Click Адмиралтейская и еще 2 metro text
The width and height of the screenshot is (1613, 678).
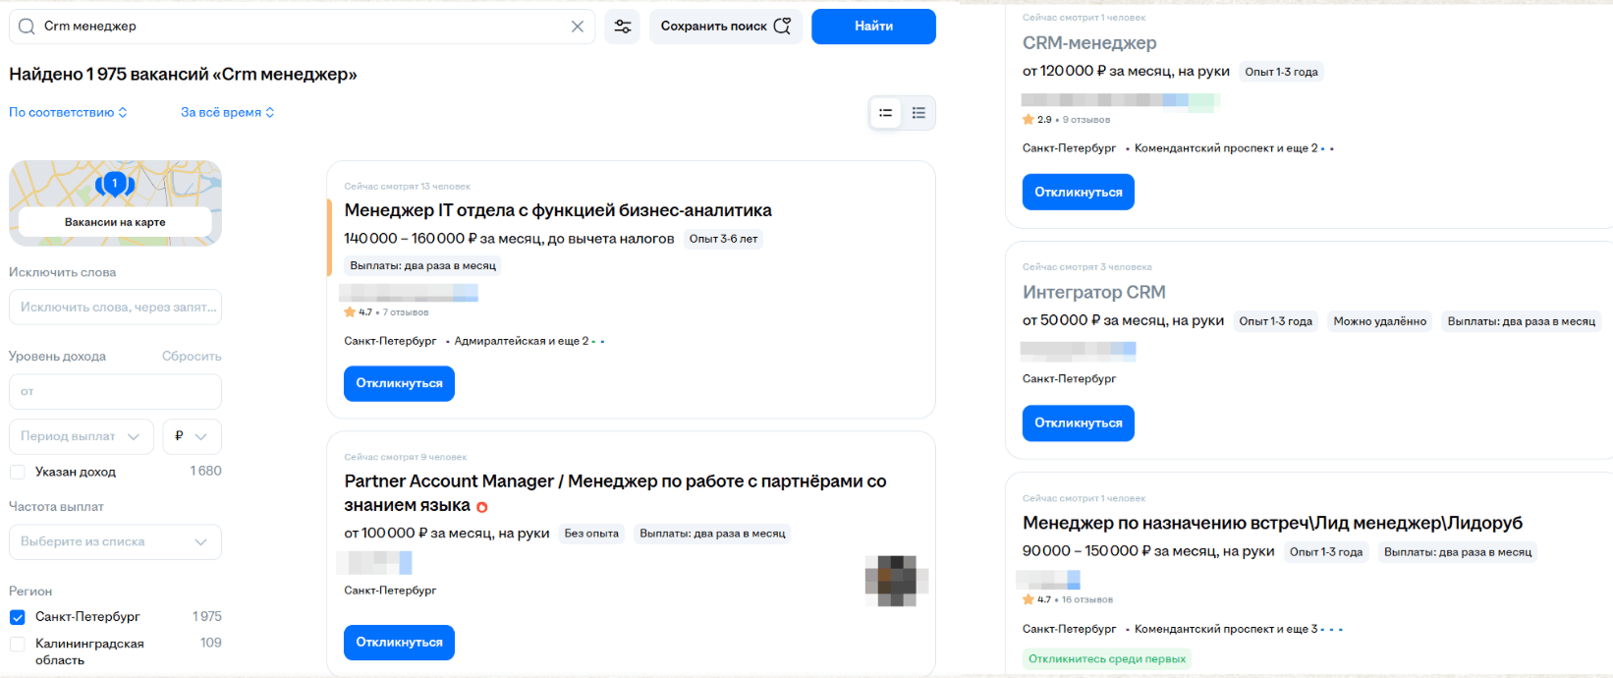(x=522, y=341)
